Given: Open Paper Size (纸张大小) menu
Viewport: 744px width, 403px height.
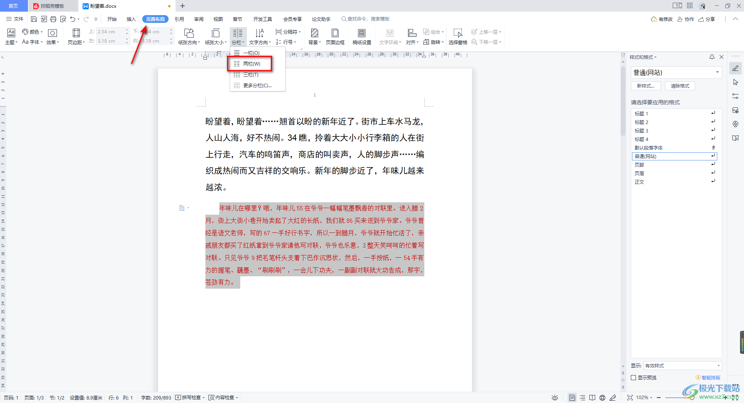Looking at the screenshot, I should (x=216, y=37).
